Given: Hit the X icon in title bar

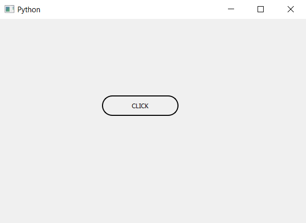Looking at the screenshot, I should click(x=291, y=9).
